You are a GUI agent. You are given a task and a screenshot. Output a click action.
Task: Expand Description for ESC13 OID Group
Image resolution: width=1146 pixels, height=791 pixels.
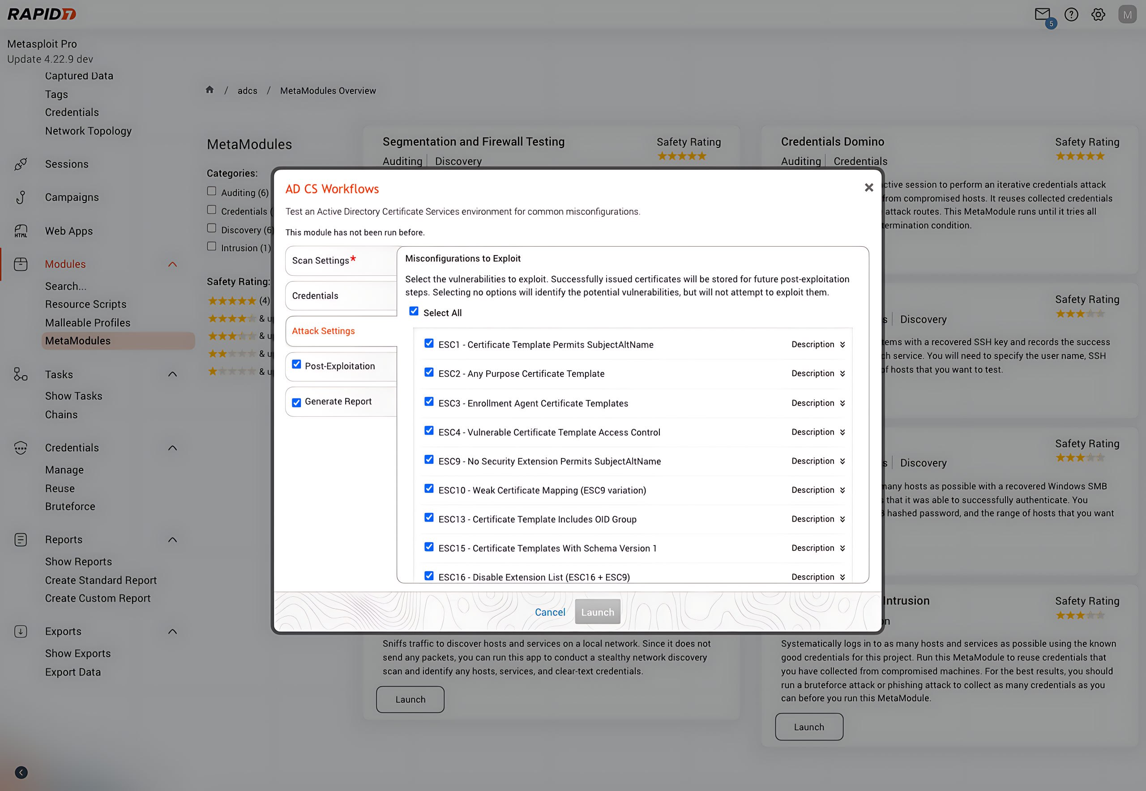[x=842, y=519]
